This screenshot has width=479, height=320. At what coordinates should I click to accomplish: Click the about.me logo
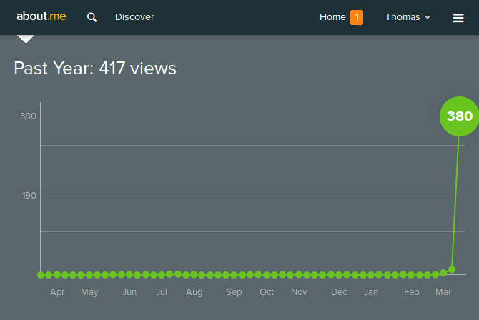point(41,16)
